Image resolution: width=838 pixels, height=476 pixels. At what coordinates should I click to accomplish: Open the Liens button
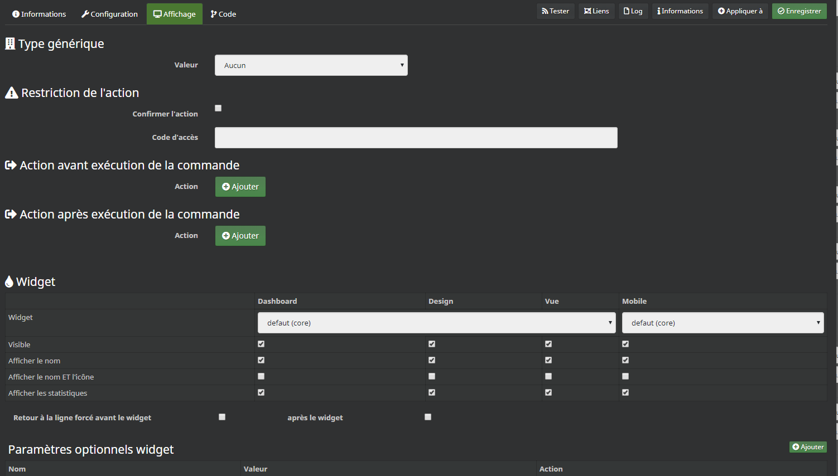596,11
